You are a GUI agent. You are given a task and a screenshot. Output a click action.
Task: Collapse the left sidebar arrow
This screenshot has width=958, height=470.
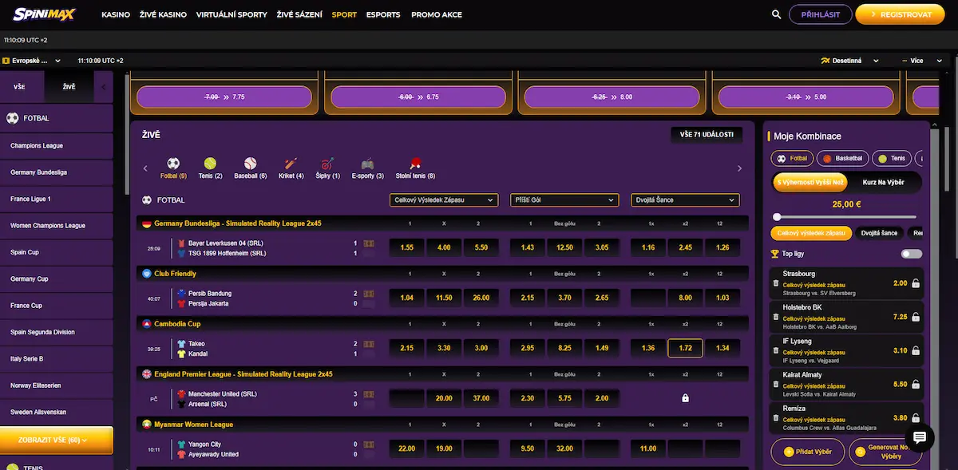click(103, 86)
